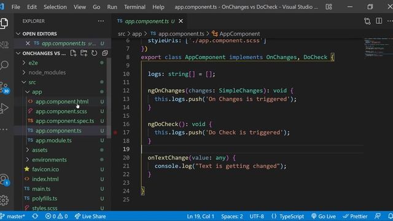
Task: Open app.component.html file
Action: pyautogui.click(x=62, y=101)
